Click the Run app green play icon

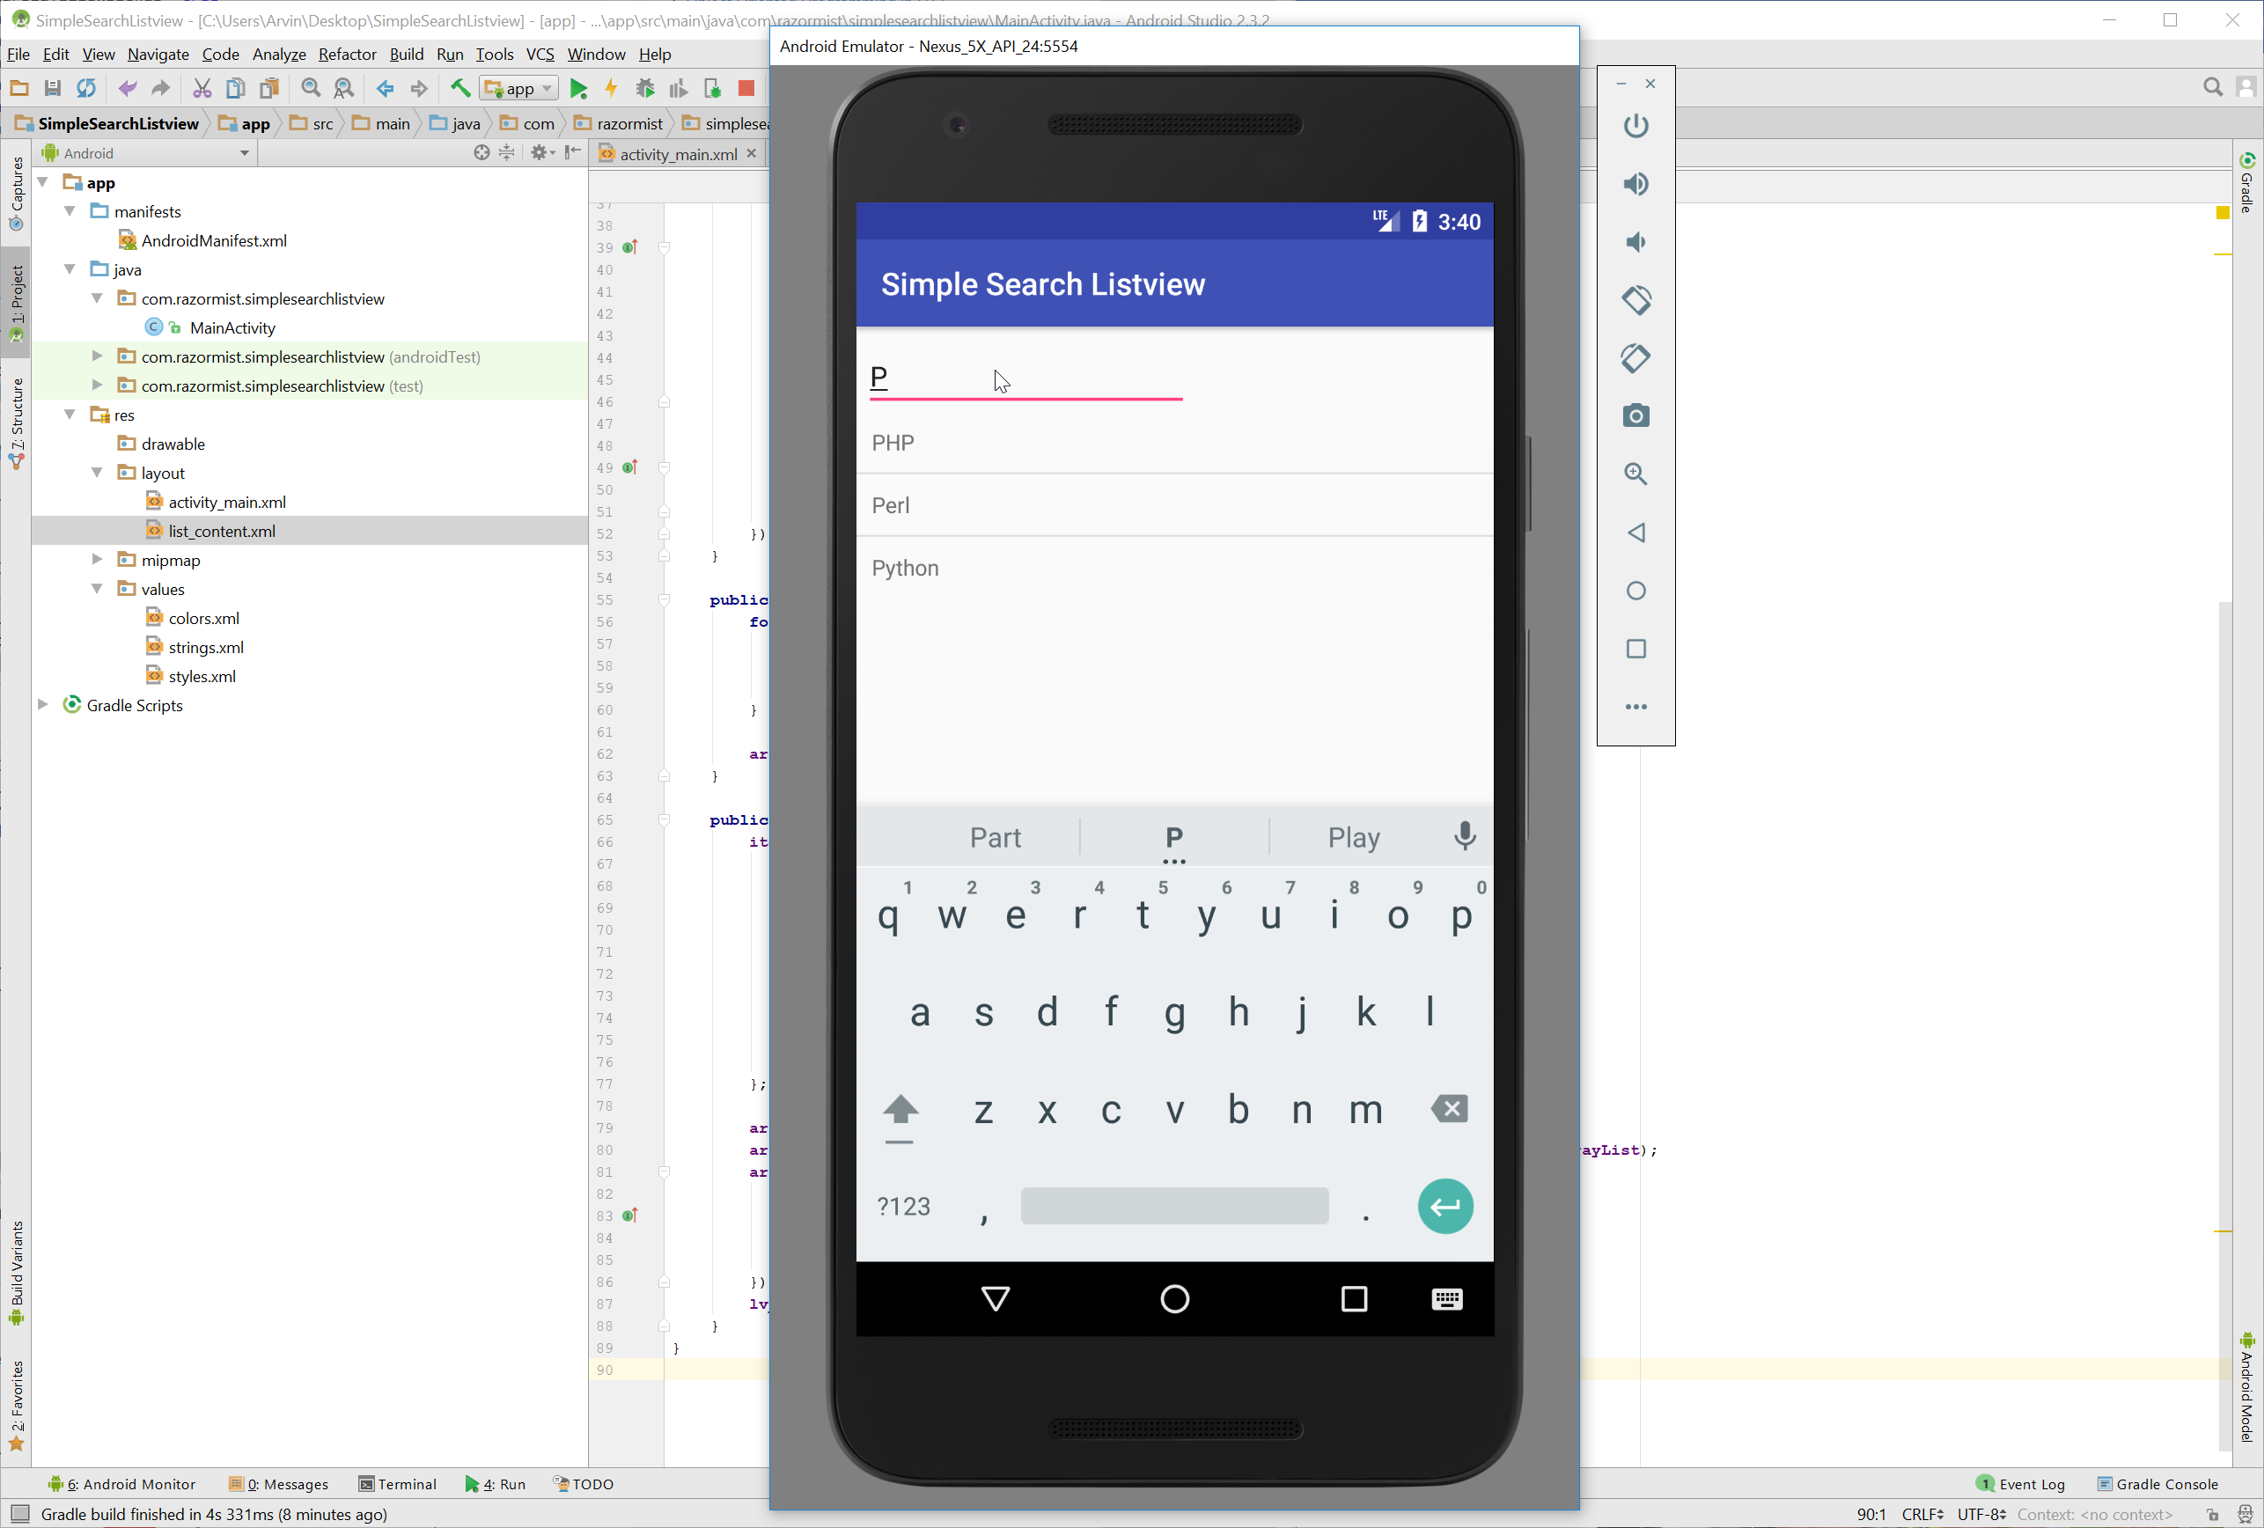(578, 89)
